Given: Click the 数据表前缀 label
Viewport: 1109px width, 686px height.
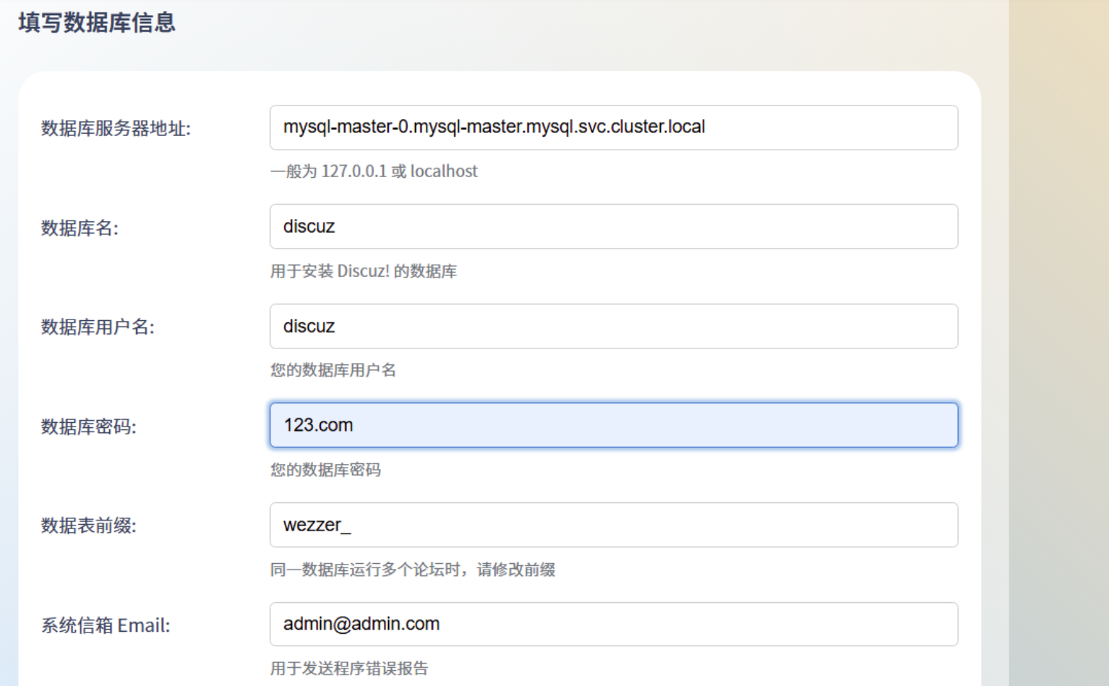Looking at the screenshot, I should 88,526.
